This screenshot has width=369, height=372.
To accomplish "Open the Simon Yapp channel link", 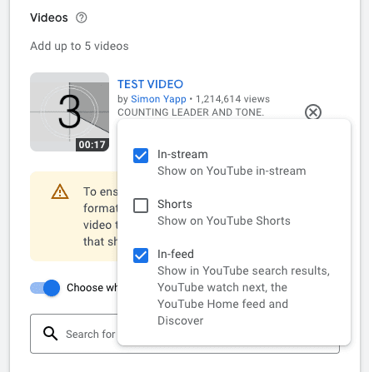I will click(158, 99).
